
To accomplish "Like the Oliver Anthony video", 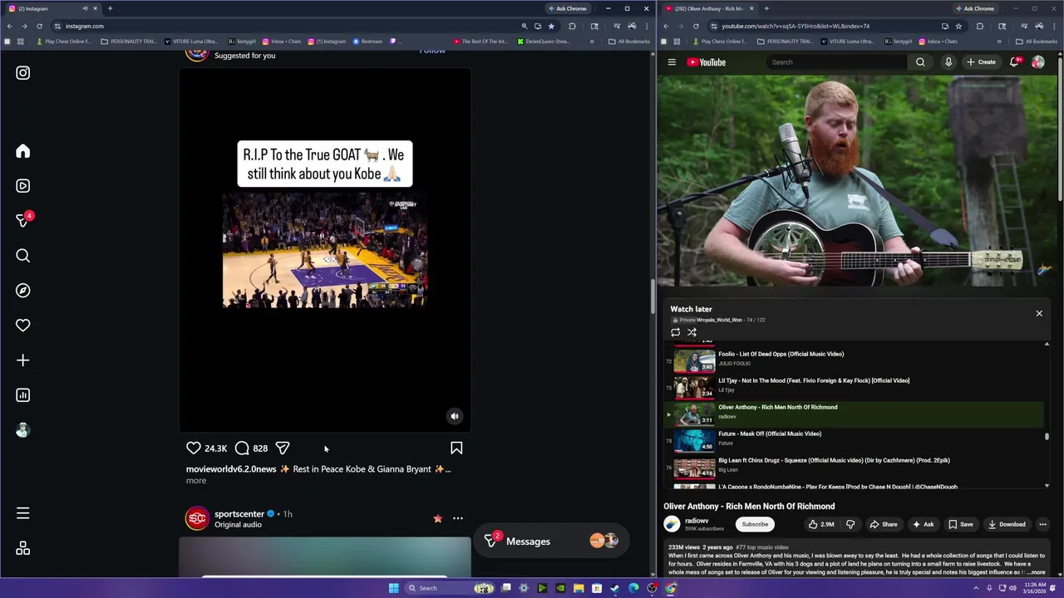I will [x=821, y=524].
